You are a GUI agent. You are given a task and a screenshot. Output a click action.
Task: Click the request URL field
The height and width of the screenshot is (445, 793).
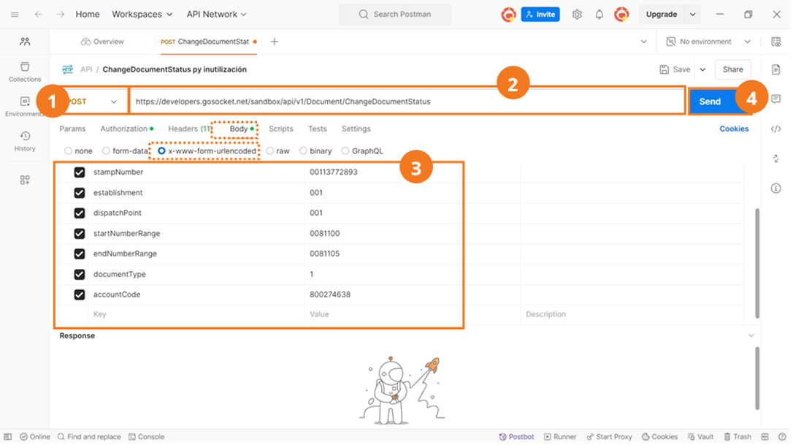click(x=407, y=102)
